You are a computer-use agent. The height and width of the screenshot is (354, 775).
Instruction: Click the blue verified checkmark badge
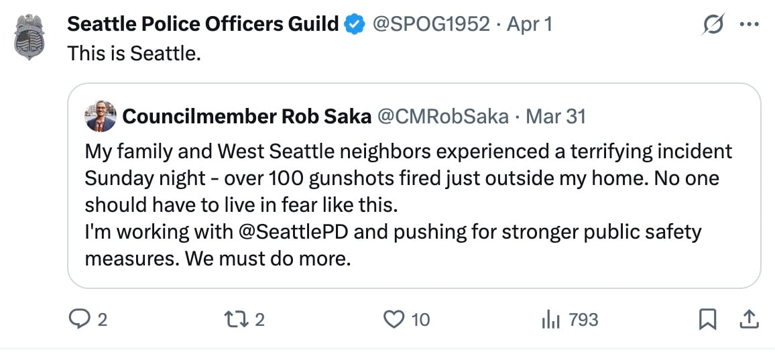[355, 25]
